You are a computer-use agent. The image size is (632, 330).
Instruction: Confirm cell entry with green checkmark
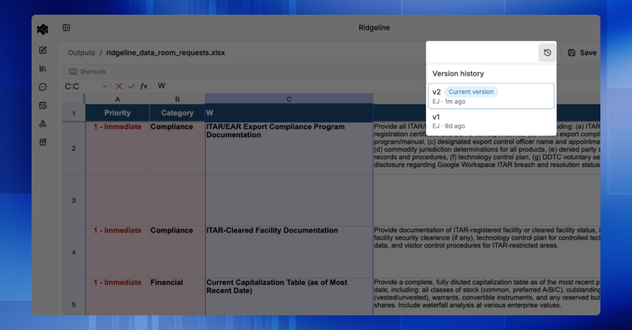(x=131, y=86)
